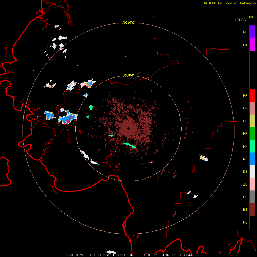Select the DS white legend block

[x=252, y=171]
